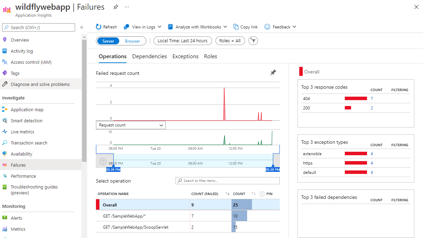Click the View in Logs icon
Screen dimensions: 423x238
tap(127, 27)
